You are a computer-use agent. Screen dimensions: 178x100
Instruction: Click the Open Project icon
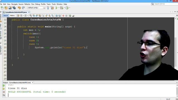(x=10, y=8)
